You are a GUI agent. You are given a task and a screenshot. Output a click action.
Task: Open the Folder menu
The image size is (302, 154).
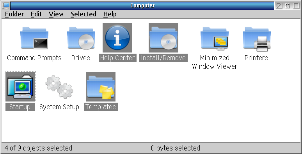click(x=14, y=14)
